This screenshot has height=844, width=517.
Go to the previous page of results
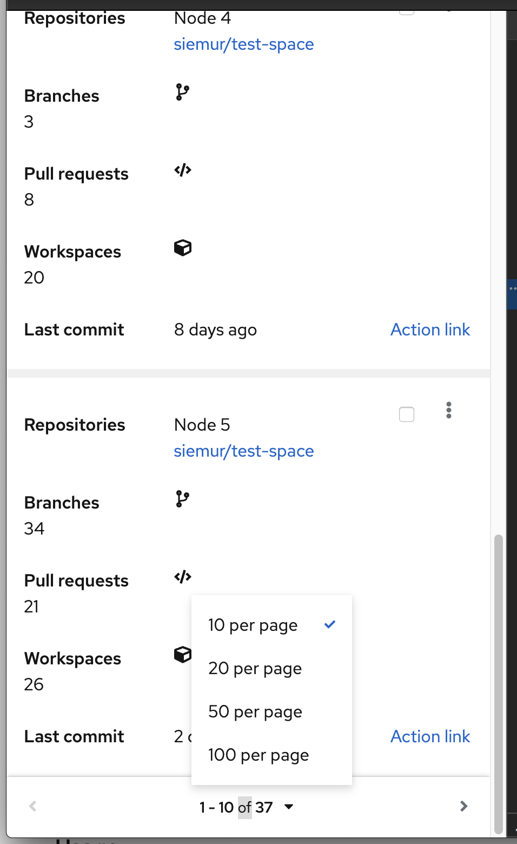[33, 806]
